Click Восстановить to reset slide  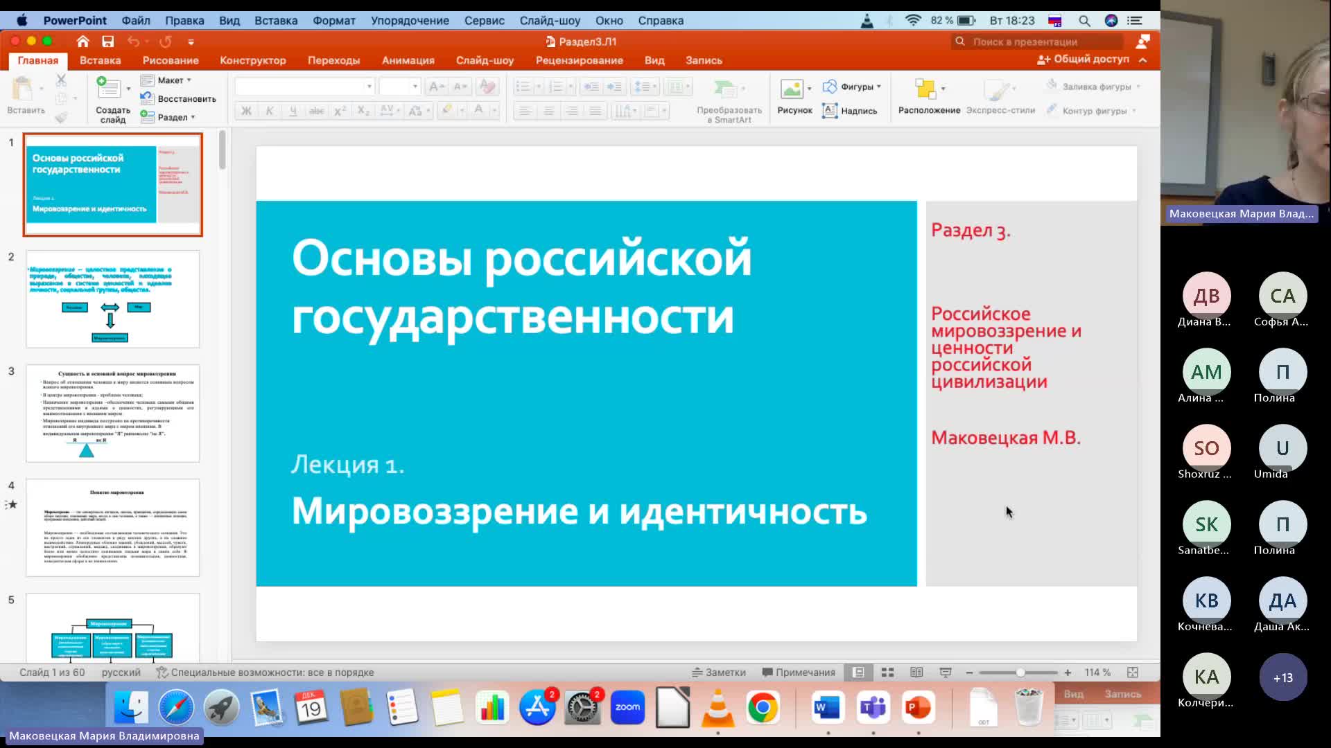(178, 98)
